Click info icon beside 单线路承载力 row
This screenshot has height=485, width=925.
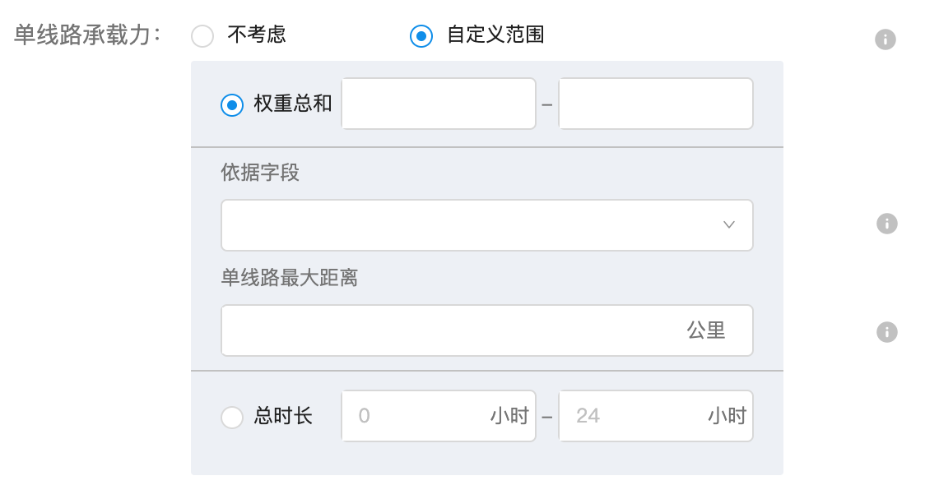[x=885, y=39]
